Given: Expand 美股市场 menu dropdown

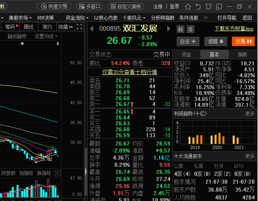Looking at the screenshot, I should (x=20, y=18).
